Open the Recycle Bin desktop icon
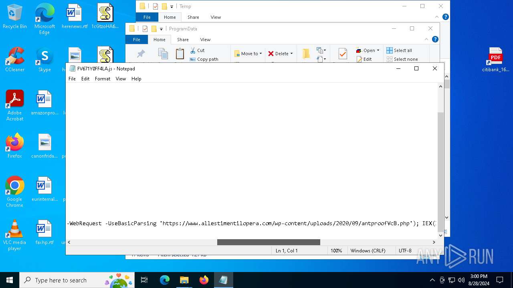This screenshot has height=288, width=513. click(x=14, y=17)
